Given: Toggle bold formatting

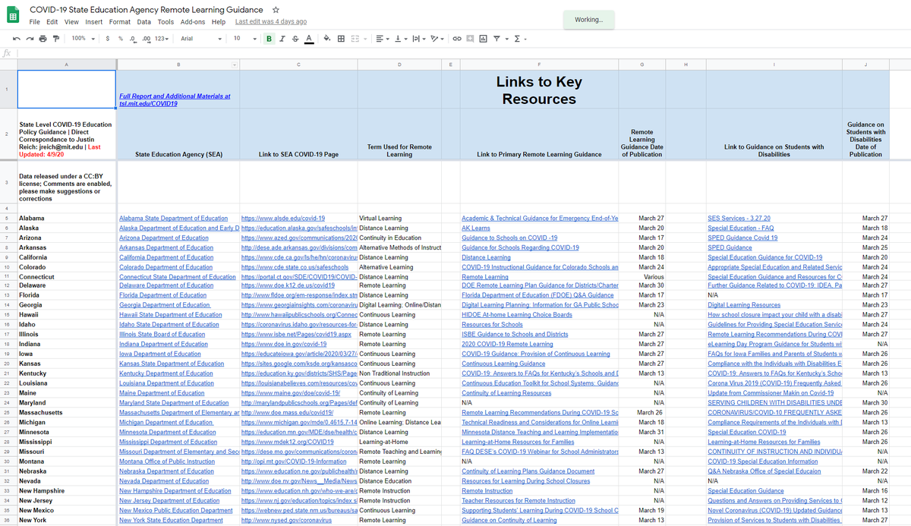Looking at the screenshot, I should tap(270, 39).
